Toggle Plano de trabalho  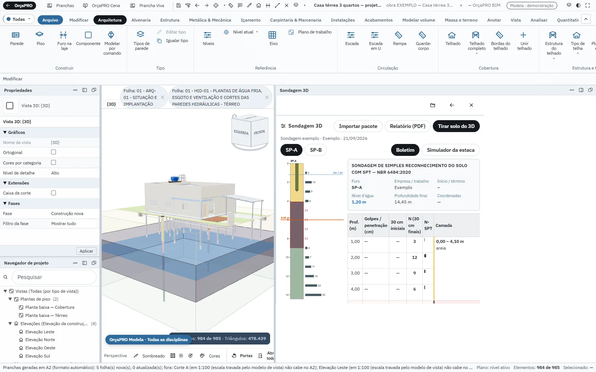click(310, 32)
